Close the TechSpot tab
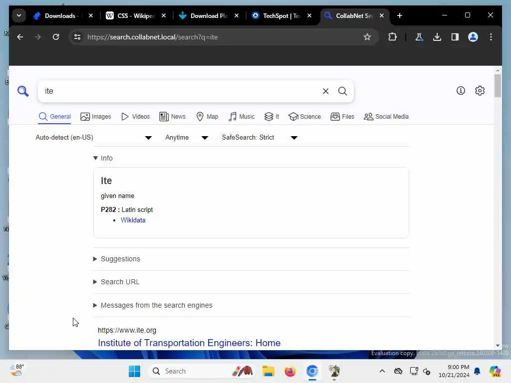The height and width of the screenshot is (383, 511). [309, 15]
